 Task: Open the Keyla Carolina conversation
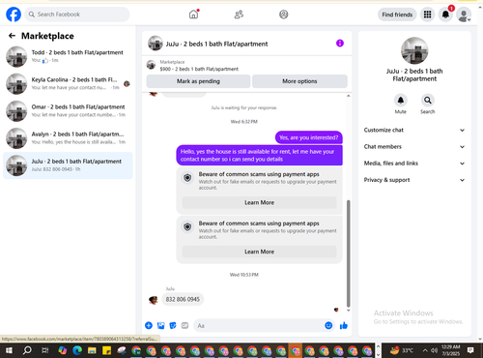pos(68,83)
